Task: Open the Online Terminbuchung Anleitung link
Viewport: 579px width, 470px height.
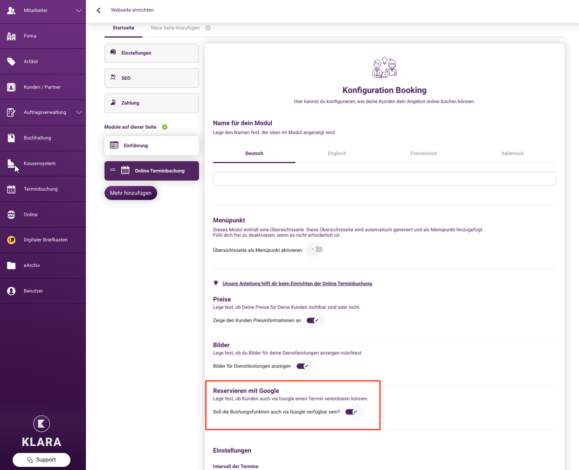Action: tap(297, 283)
